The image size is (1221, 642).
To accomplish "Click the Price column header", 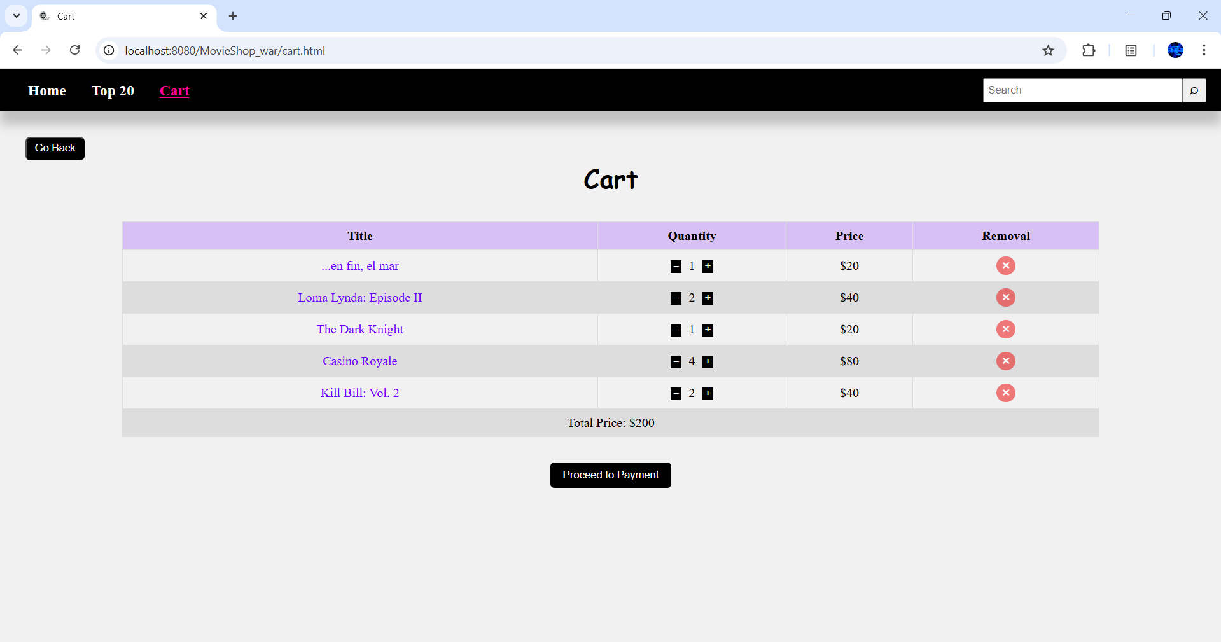I will coord(849,236).
